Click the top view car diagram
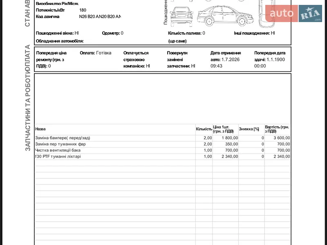The height and width of the screenshot is (245, 327). (267, 14)
